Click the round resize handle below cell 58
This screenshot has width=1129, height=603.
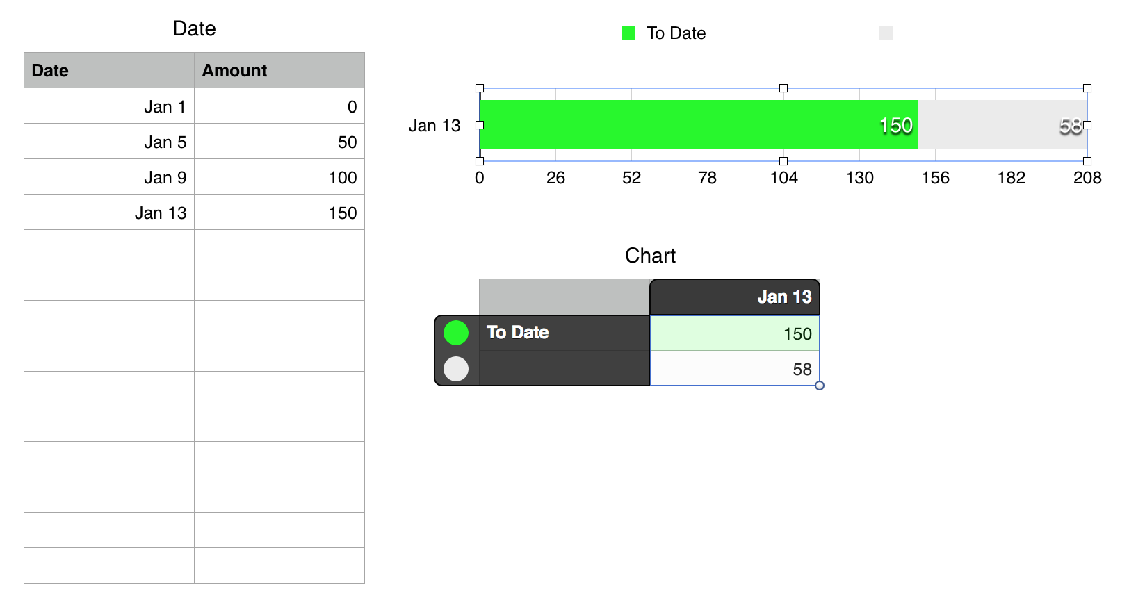click(820, 386)
